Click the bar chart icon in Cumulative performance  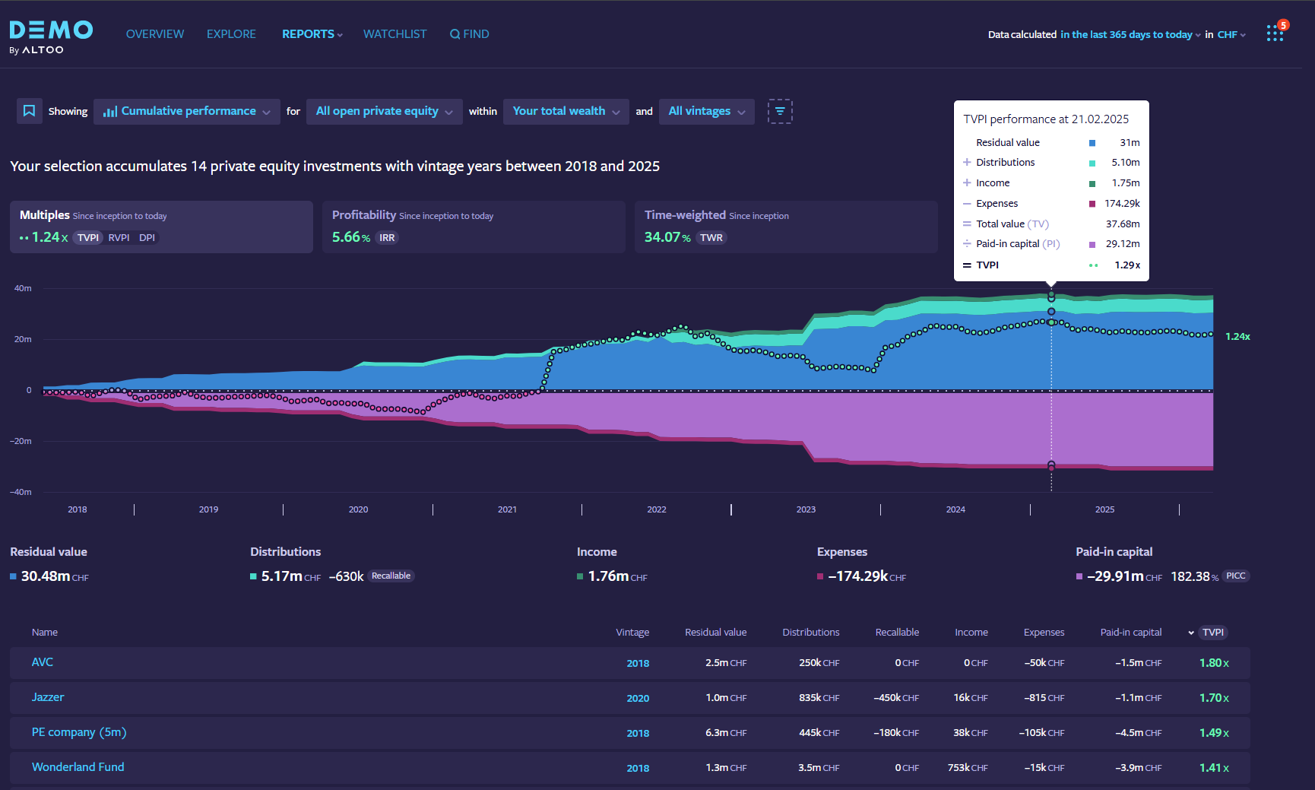click(x=110, y=112)
